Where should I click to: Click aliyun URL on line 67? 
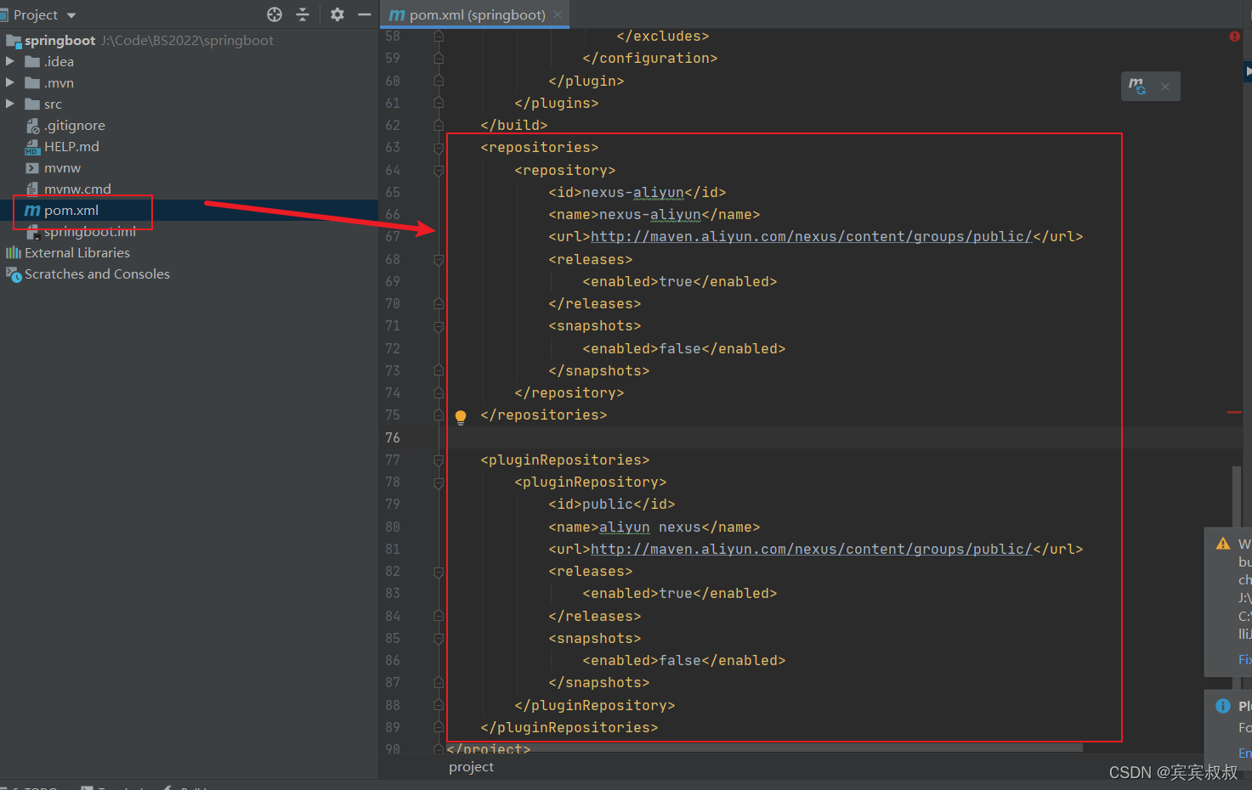pyautogui.click(x=812, y=236)
